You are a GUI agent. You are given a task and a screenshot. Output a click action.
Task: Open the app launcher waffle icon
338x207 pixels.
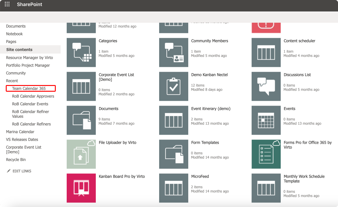coord(7,4)
